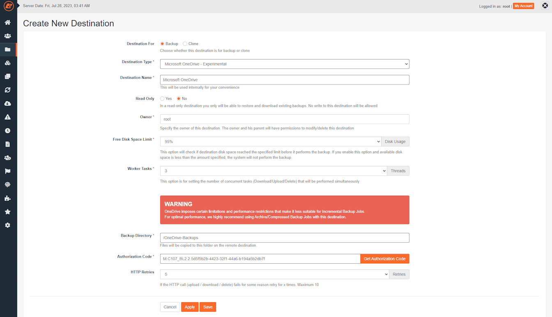Open My Account
The height and width of the screenshot is (317, 552).
(x=524, y=6)
